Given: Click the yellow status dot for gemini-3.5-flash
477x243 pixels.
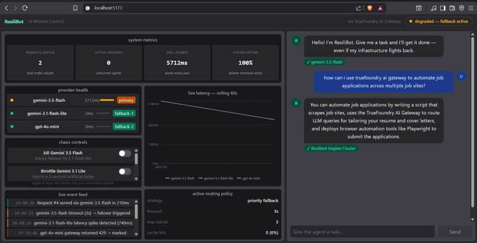Looking at the screenshot, I should pyautogui.click(x=12, y=101).
